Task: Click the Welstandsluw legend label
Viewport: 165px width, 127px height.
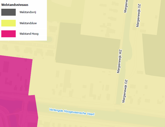Action: click(x=28, y=23)
